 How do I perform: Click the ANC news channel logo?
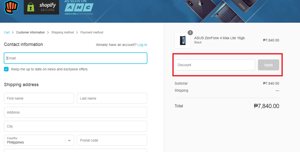pos(79,8)
